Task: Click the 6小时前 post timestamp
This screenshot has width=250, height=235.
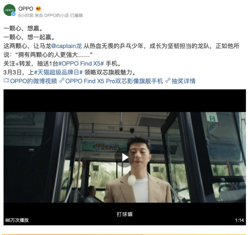Action: coord(26,15)
